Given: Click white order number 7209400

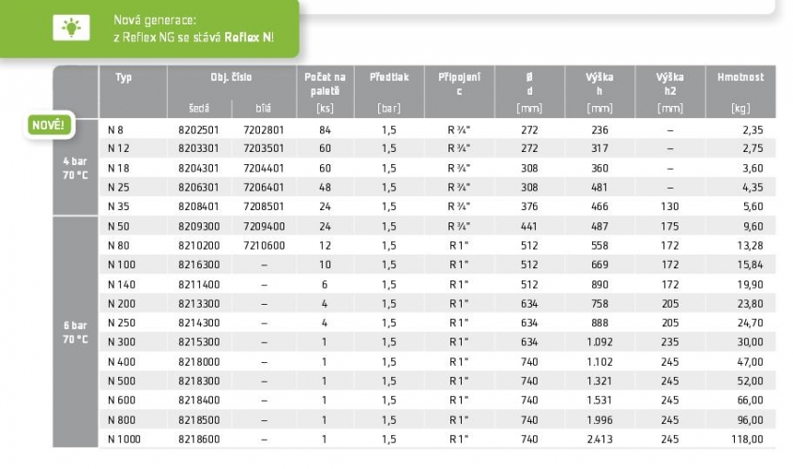Looking at the screenshot, I should 264,226.
